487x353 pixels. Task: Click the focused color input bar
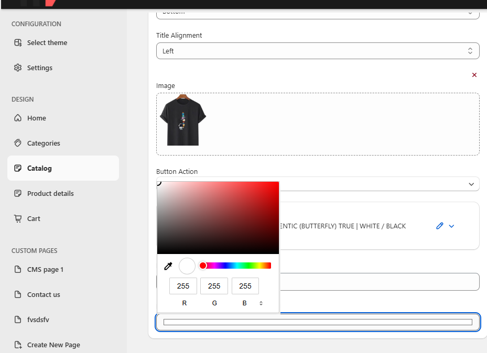point(318,322)
